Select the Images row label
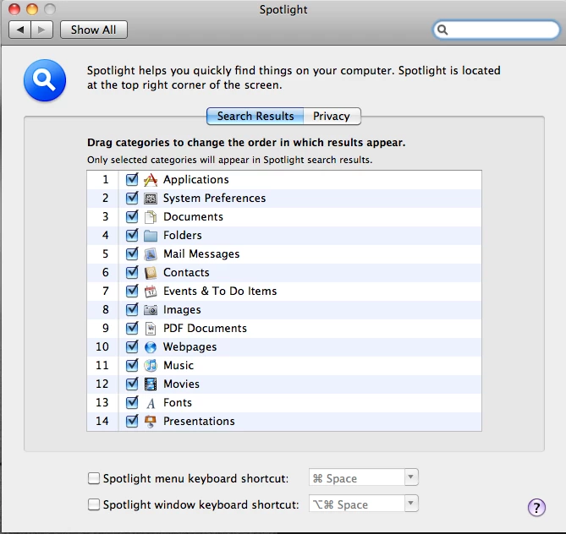This screenshot has height=534, width=566. pos(182,310)
